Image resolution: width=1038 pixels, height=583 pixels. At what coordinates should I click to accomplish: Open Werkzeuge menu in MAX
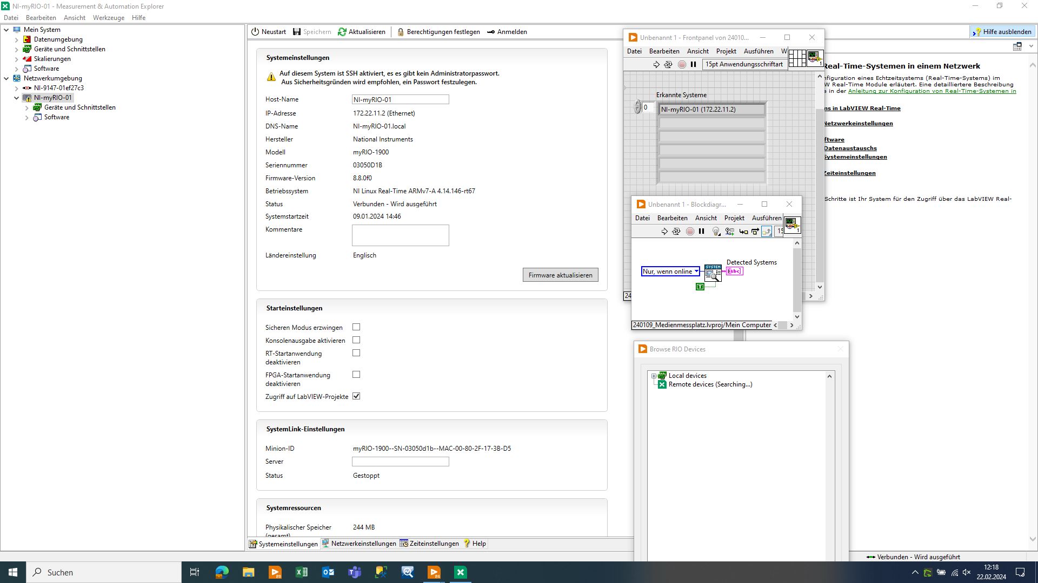108,18
